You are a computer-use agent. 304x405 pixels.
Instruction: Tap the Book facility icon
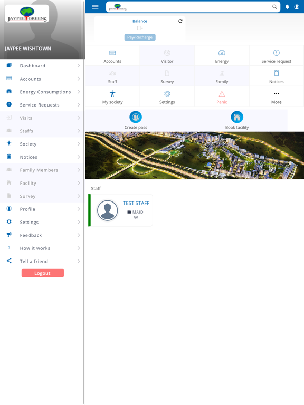[x=237, y=117]
